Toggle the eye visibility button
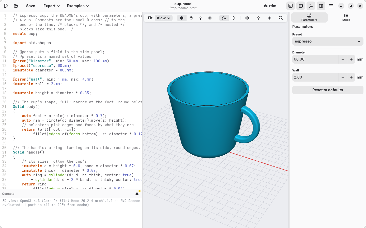The height and width of the screenshot is (228, 366). coord(247,18)
